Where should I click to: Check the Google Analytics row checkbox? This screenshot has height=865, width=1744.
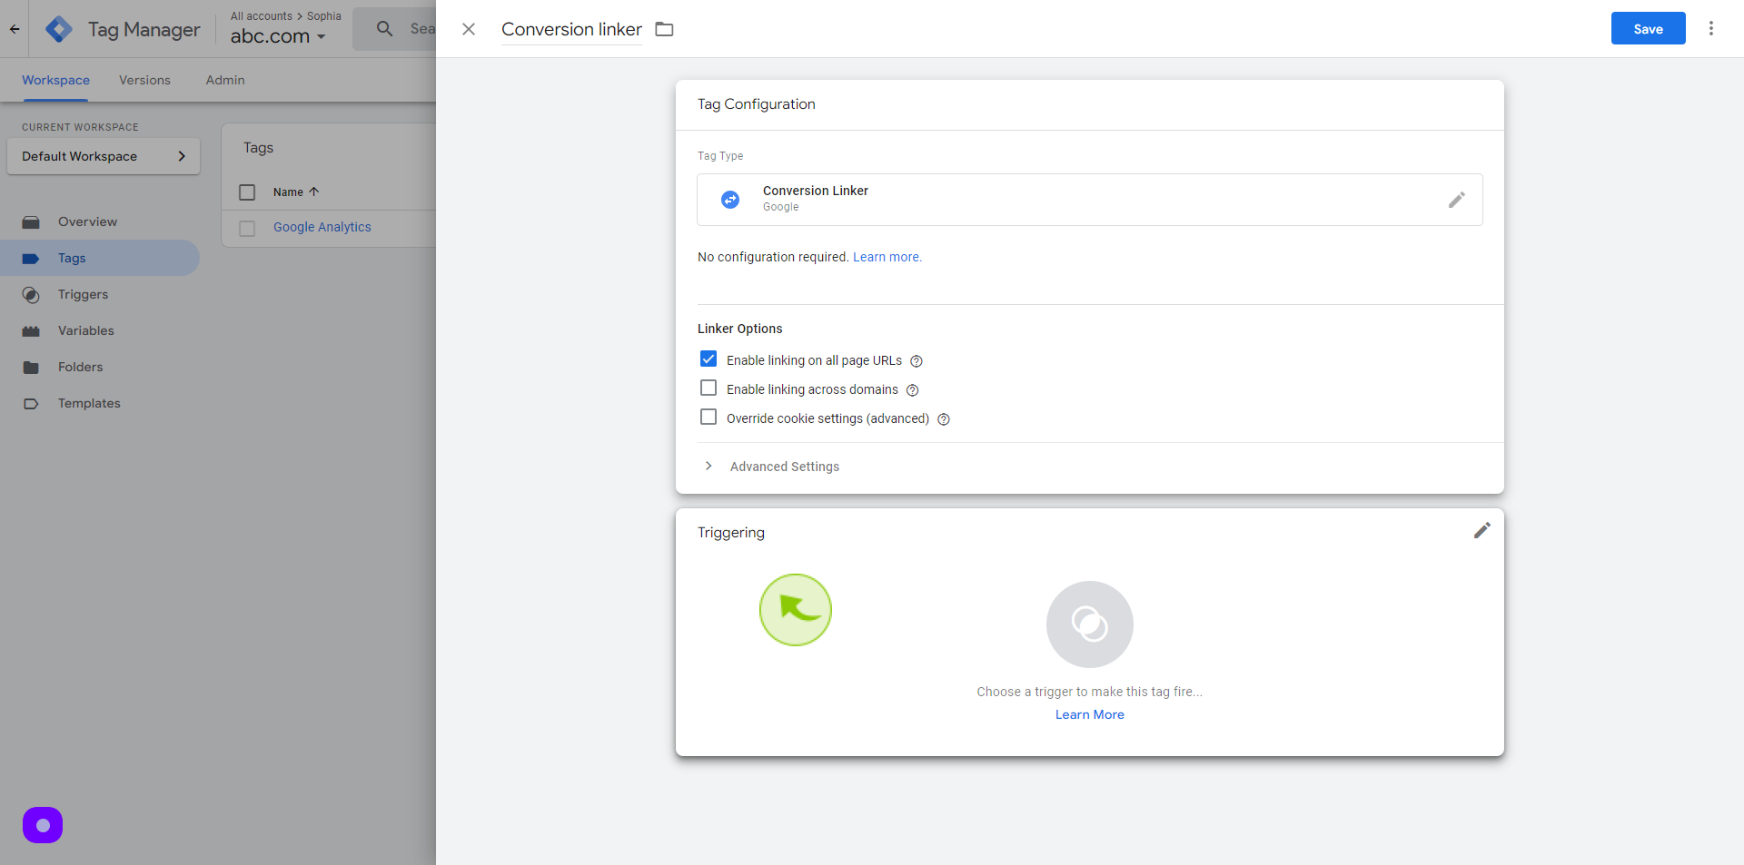[x=247, y=229]
